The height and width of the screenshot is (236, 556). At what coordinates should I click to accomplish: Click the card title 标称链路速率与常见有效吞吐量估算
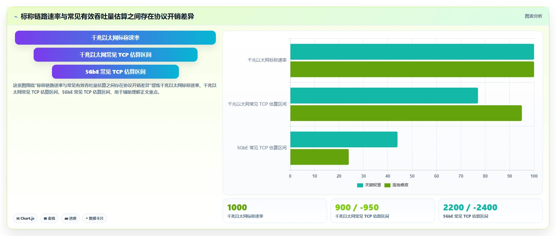coord(107,16)
